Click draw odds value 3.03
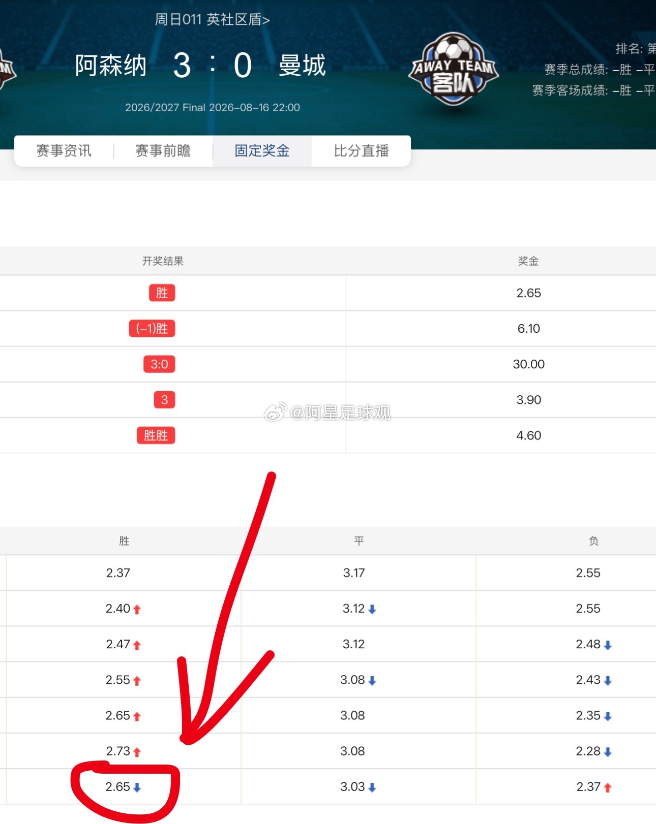Image resolution: width=656 pixels, height=824 pixels. pyautogui.click(x=353, y=786)
